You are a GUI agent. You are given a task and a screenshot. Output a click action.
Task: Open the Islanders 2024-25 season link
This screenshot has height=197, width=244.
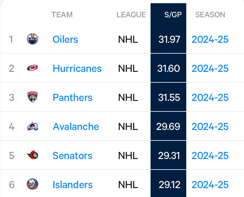tap(210, 185)
